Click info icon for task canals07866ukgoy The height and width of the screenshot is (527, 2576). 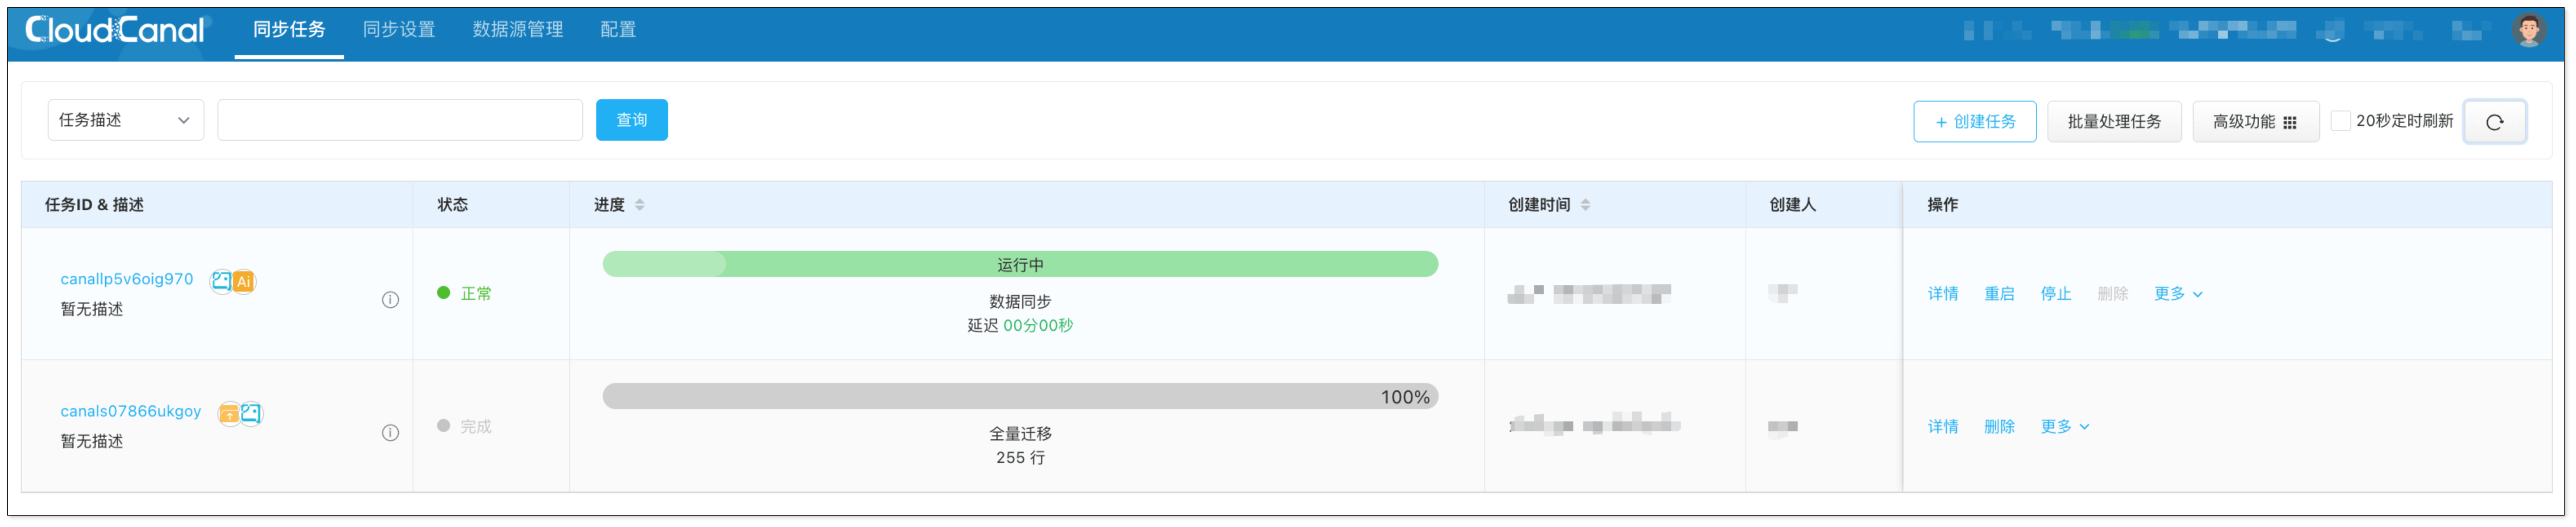390,433
